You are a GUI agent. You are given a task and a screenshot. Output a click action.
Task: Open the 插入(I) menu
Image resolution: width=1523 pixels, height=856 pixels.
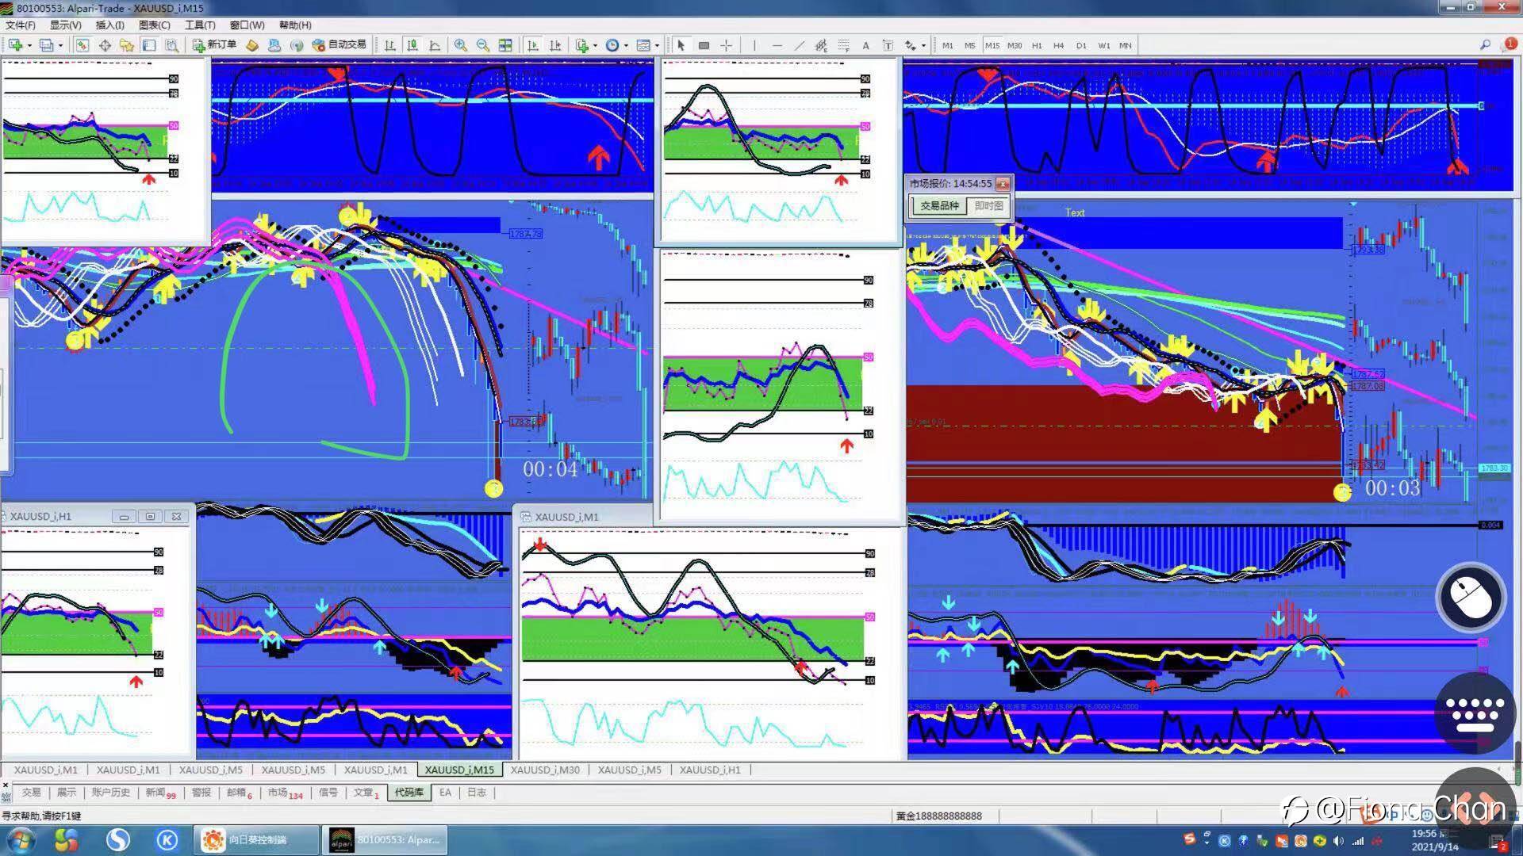109,25
